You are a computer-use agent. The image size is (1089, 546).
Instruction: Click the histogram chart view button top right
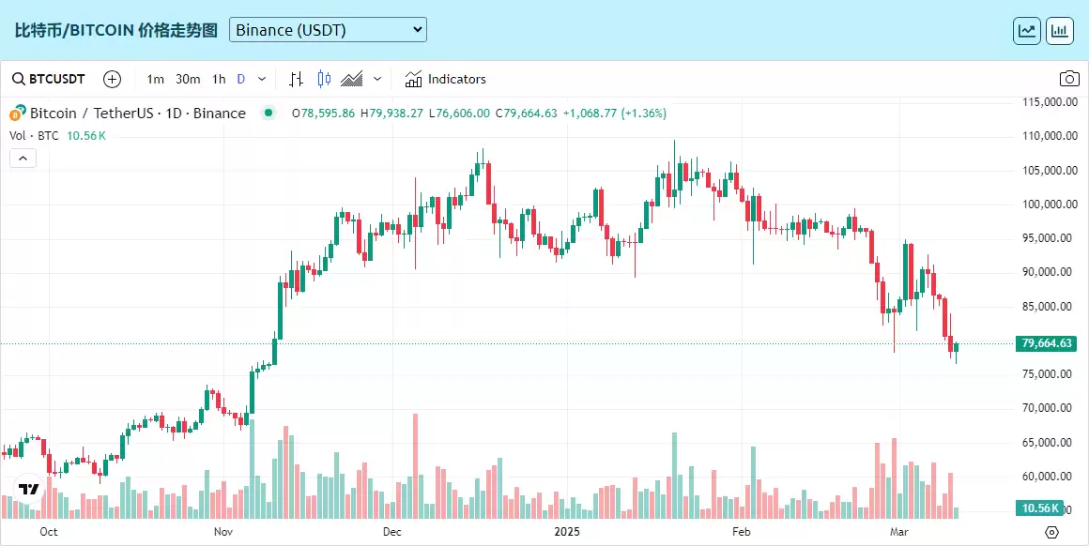click(x=1060, y=31)
